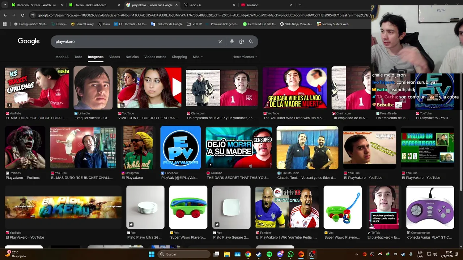Open the TorrentGalaxy bookmark
Screen dimensions: 463x260
(82, 24)
